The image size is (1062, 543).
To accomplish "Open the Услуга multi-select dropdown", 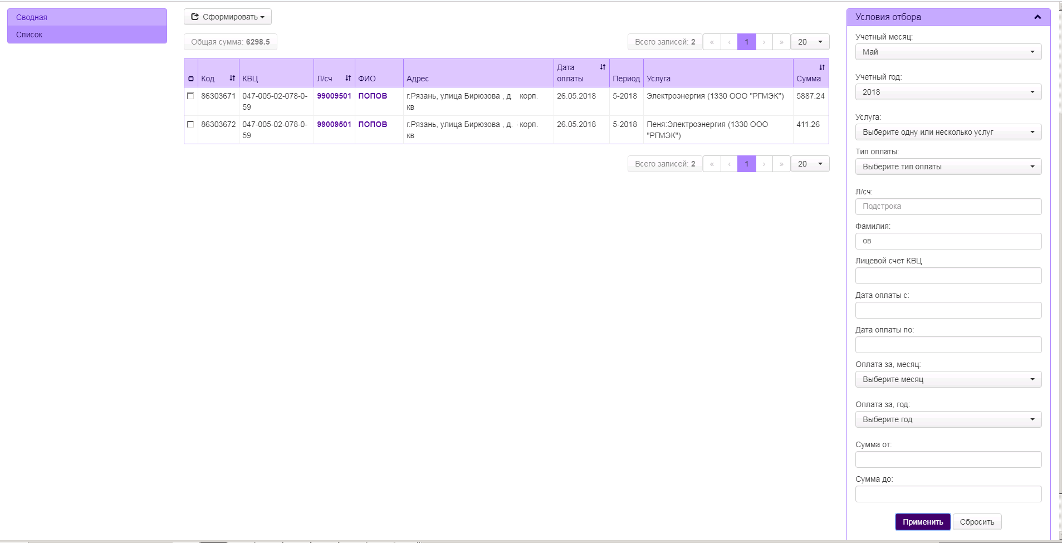I will point(948,132).
